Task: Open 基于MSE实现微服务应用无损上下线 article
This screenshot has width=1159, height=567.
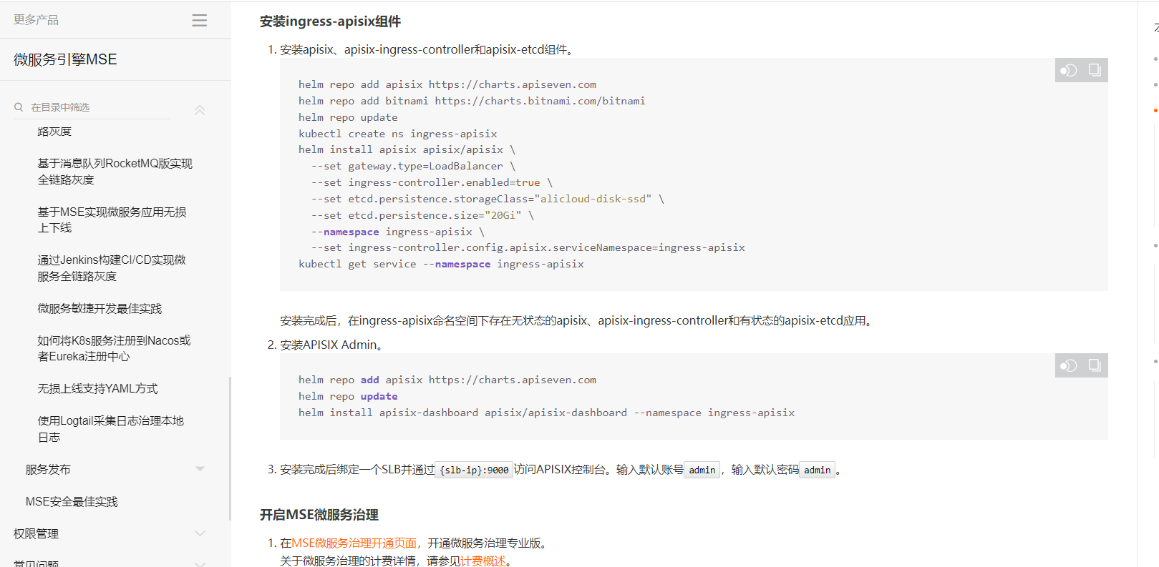Action: click(x=112, y=220)
